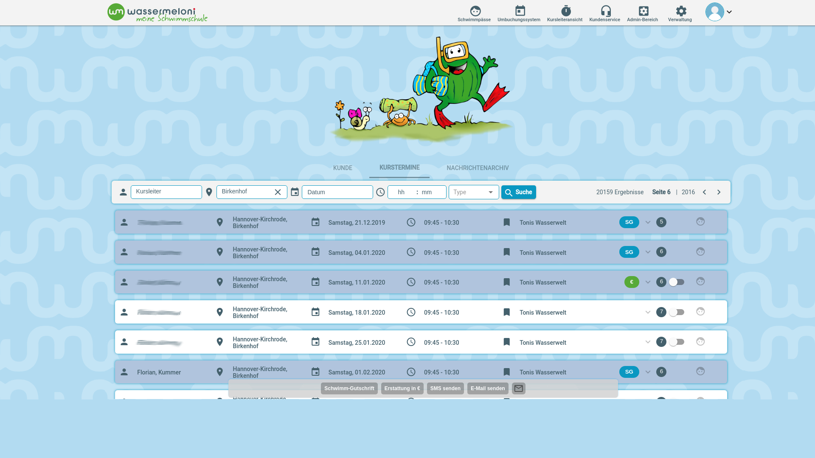
Task: Click the calendar icon in the 25.01.2020 row
Action: point(315,342)
